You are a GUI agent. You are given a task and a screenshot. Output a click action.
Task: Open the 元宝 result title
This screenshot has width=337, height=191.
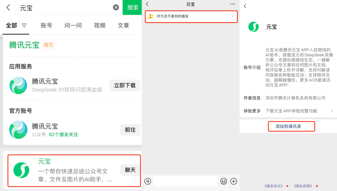44,161
